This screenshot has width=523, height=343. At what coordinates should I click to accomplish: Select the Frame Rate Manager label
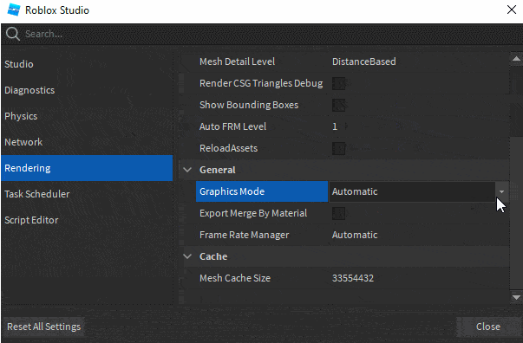(x=245, y=235)
